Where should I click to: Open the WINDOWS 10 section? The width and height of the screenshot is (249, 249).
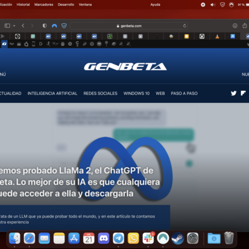pos(136,94)
